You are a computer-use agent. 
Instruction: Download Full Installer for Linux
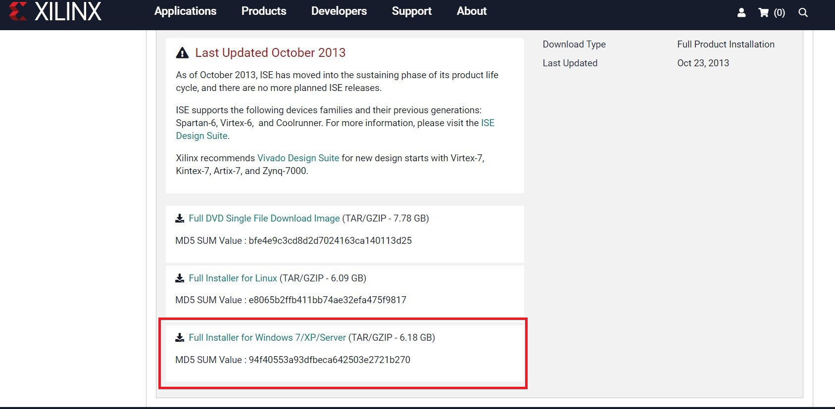[233, 278]
